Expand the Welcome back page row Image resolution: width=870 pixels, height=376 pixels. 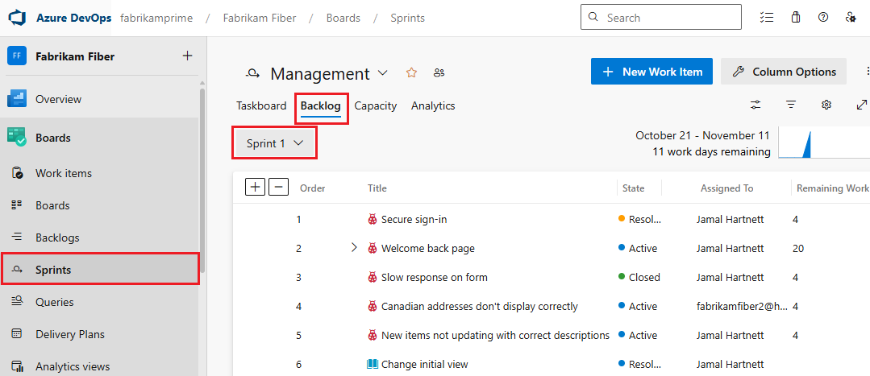354,248
